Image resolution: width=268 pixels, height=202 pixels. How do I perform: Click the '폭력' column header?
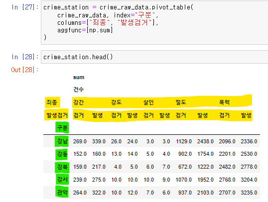[x=224, y=102]
